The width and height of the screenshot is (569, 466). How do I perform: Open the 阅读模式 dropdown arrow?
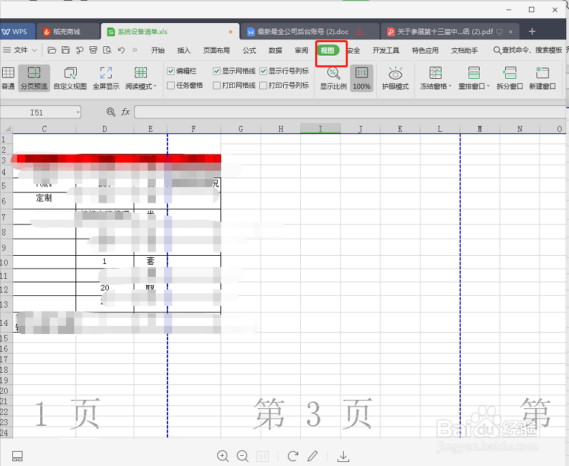point(156,85)
